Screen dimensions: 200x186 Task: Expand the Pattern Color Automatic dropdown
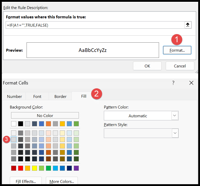coord(174,115)
